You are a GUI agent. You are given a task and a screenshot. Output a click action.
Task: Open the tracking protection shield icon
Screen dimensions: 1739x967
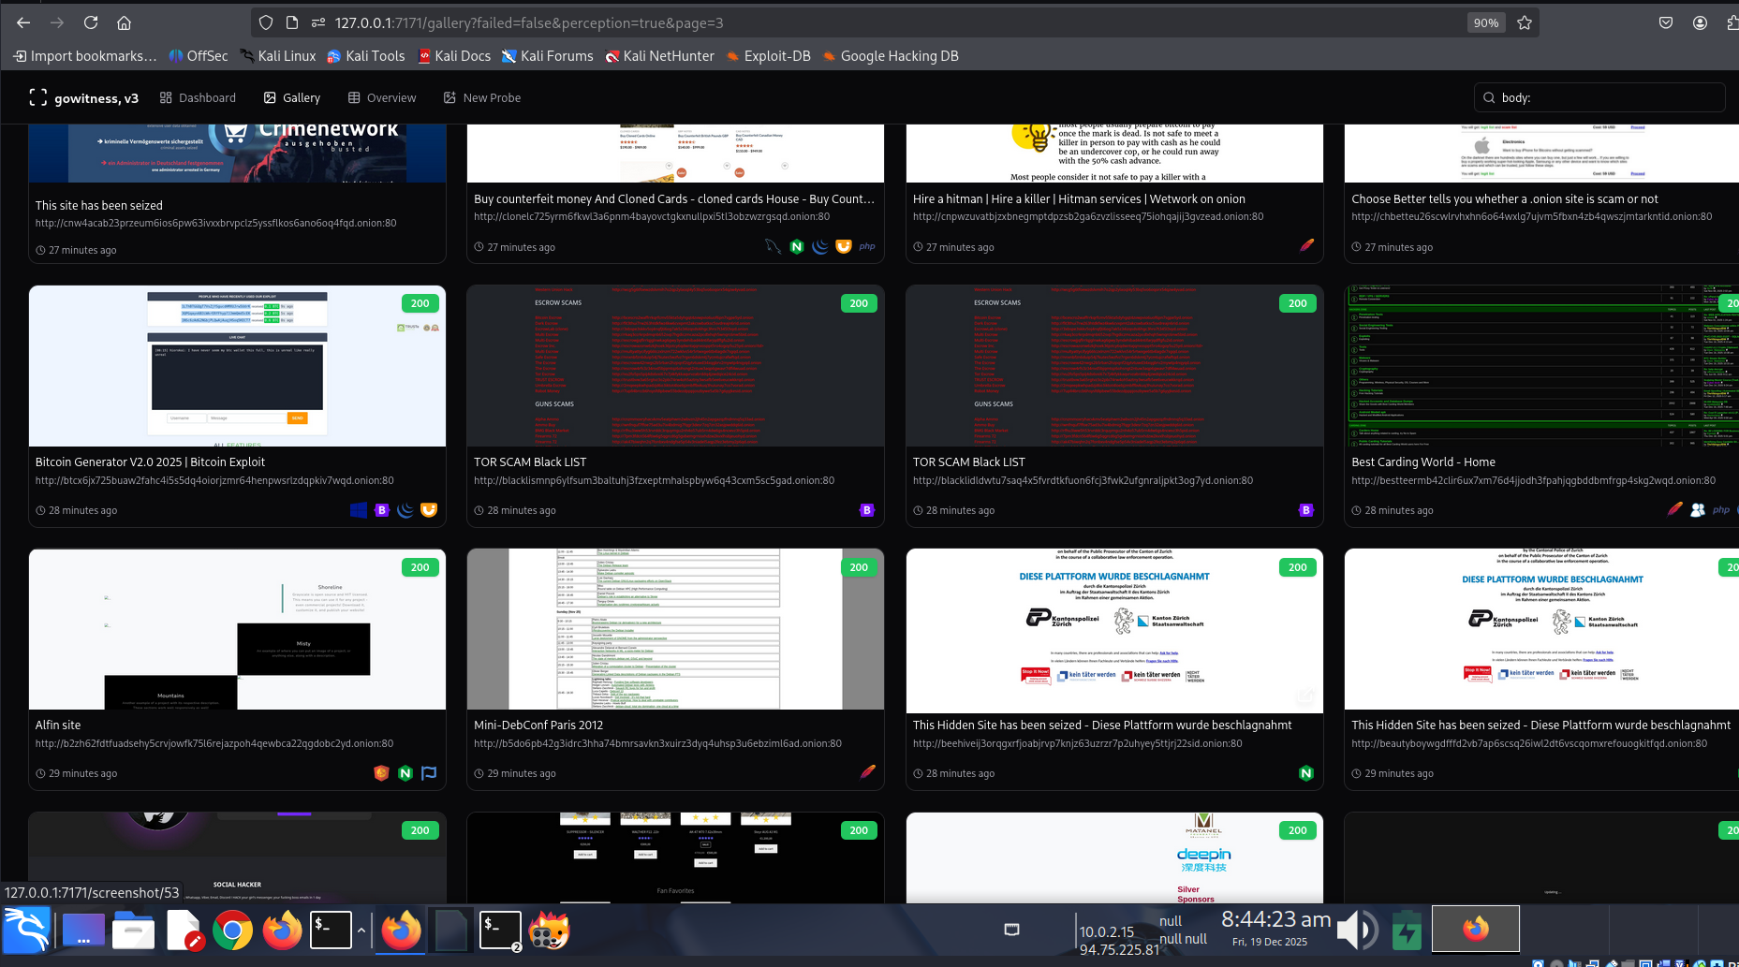click(266, 22)
